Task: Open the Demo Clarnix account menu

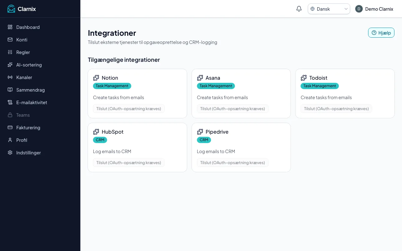Action: pos(374,9)
